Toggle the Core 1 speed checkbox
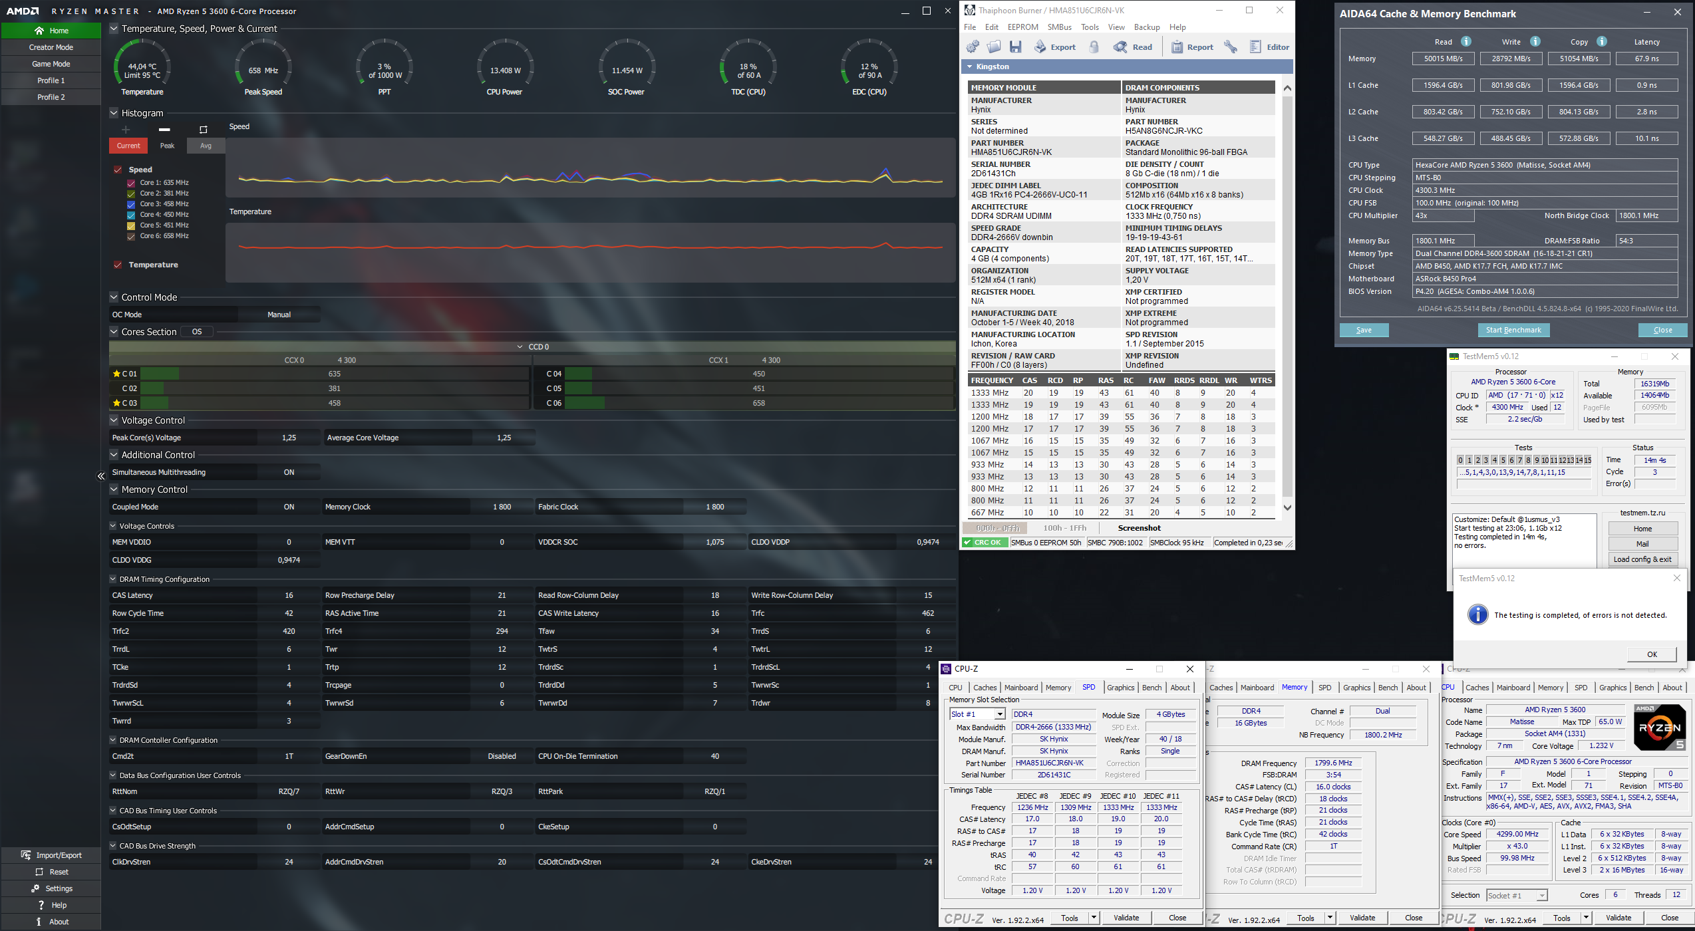This screenshot has width=1695, height=931. tap(131, 182)
